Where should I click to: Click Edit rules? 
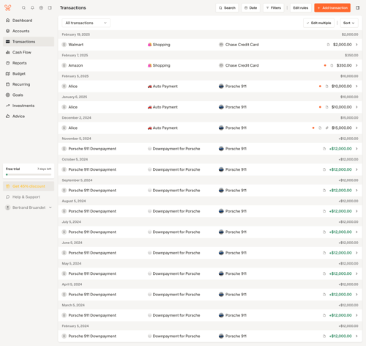coord(301,8)
